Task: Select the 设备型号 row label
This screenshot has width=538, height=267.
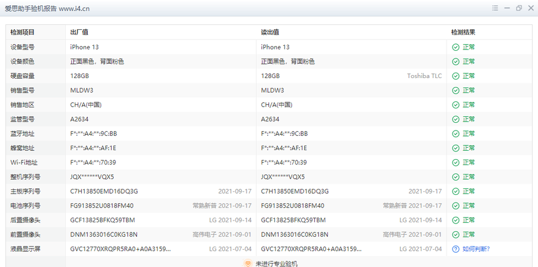Action: [22, 47]
